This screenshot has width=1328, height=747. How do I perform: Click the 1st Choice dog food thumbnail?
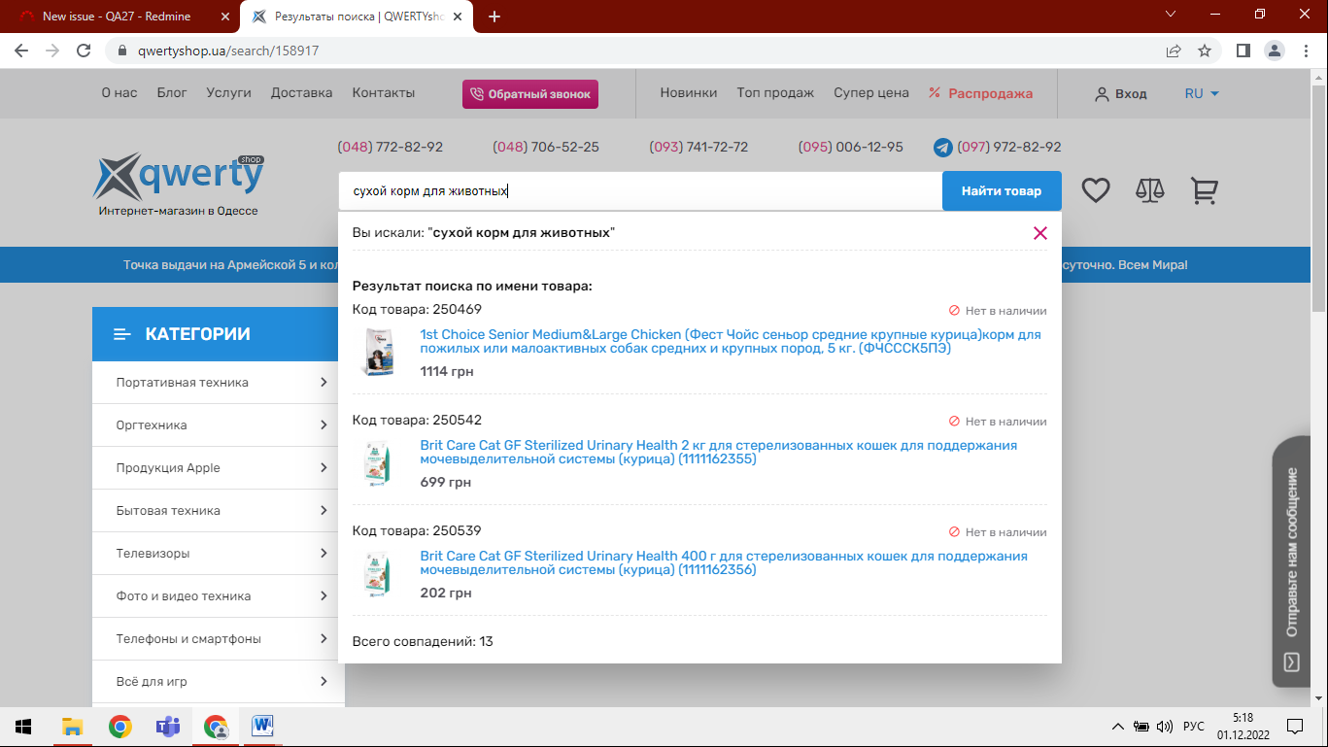coord(378,353)
